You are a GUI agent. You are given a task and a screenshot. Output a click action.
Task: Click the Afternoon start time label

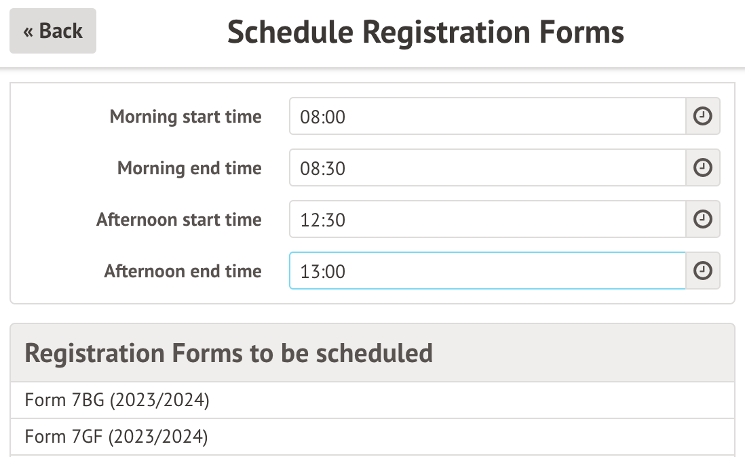tap(178, 220)
